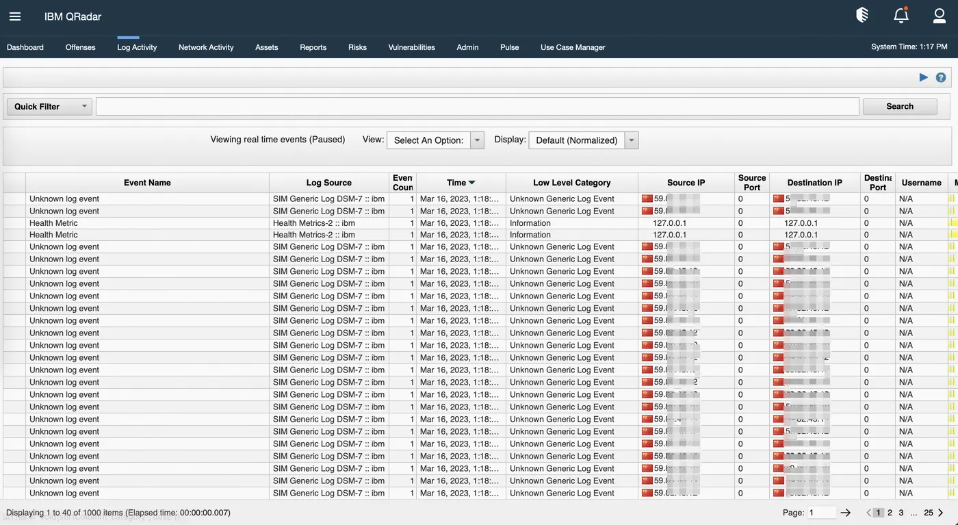Open the help question mark icon
This screenshot has height=525, width=958.
(941, 77)
